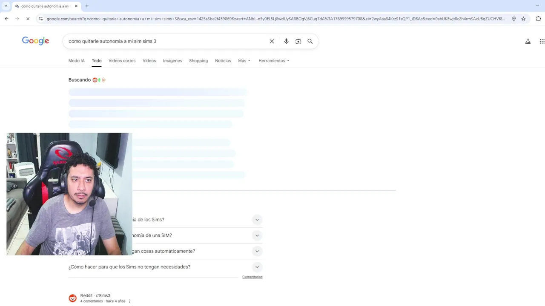Screen dimensions: 545x306
Task: Open the extensions puzzle icon
Action: [539, 19]
